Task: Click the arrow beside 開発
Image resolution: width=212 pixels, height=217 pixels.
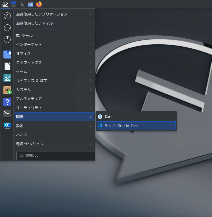Action: click(x=91, y=117)
